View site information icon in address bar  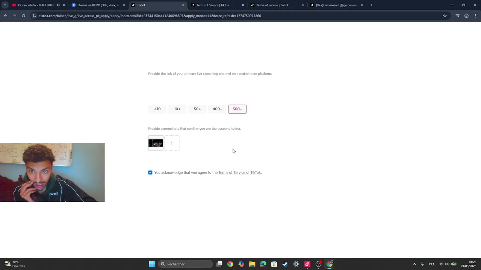click(x=34, y=16)
